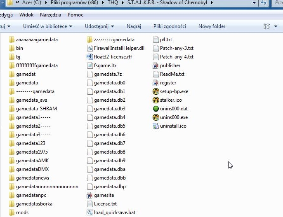Image resolution: width=283 pixels, height=217 pixels.
Task: Open the address bar history dropdown arrow
Action: click(x=254, y=3)
